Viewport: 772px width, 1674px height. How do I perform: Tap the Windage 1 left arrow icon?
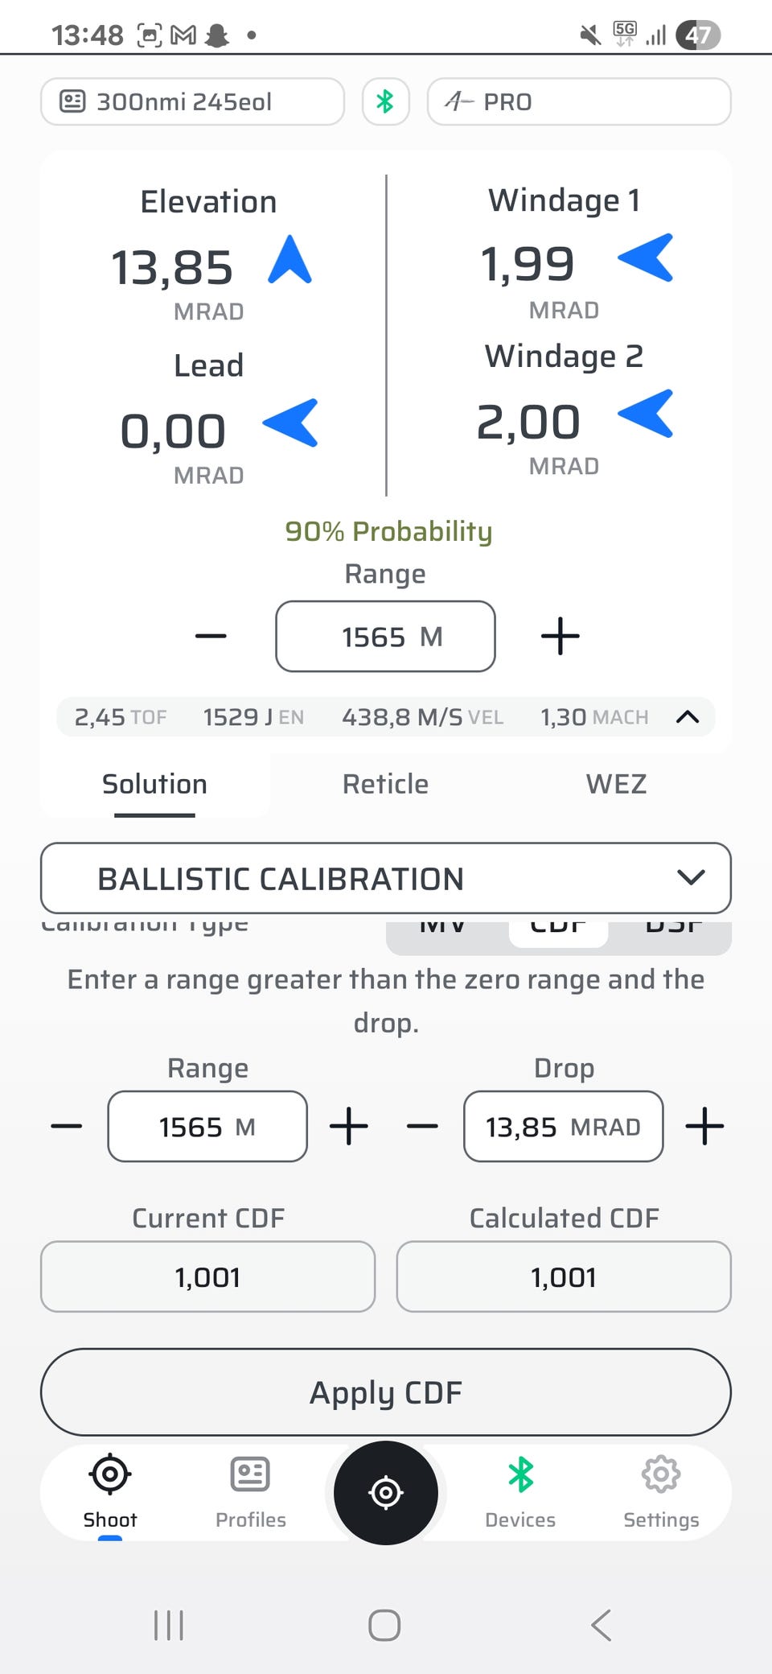click(645, 258)
